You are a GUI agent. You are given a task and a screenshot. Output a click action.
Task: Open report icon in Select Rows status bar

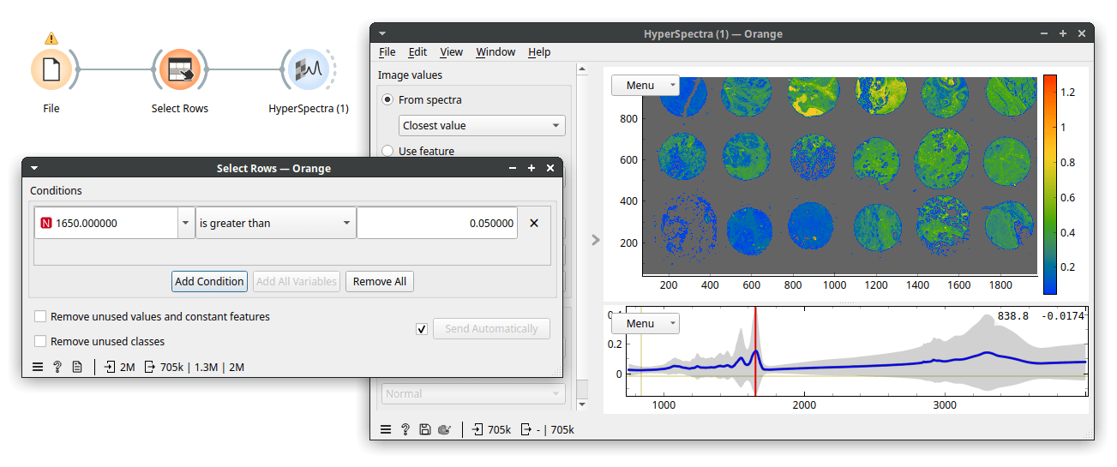pos(77,367)
